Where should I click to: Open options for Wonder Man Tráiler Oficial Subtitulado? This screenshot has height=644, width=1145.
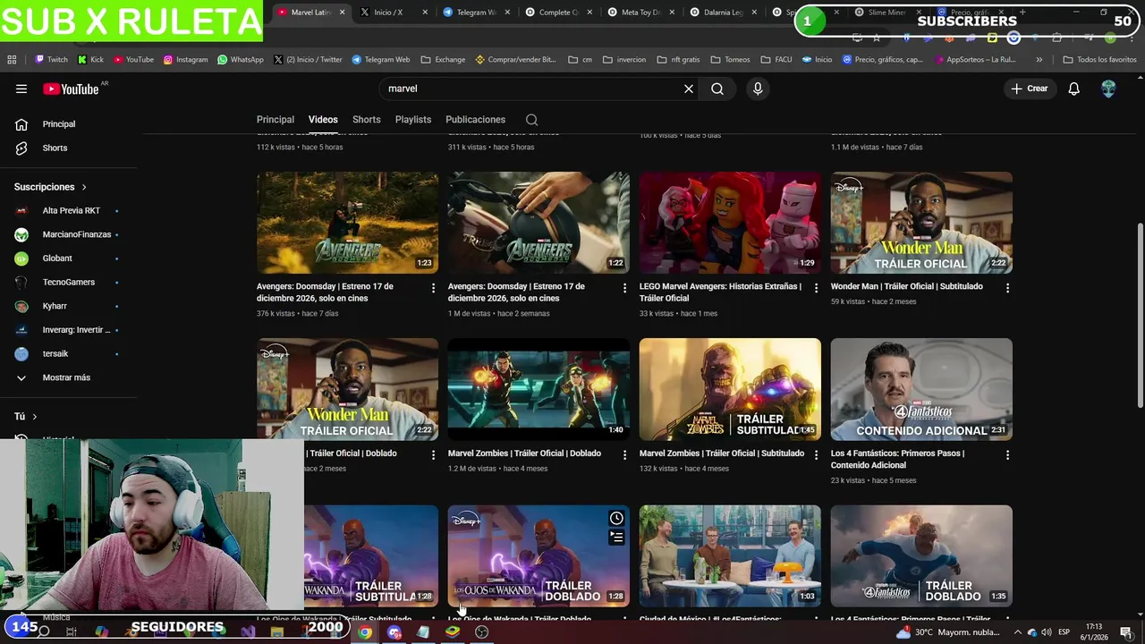tap(1007, 288)
